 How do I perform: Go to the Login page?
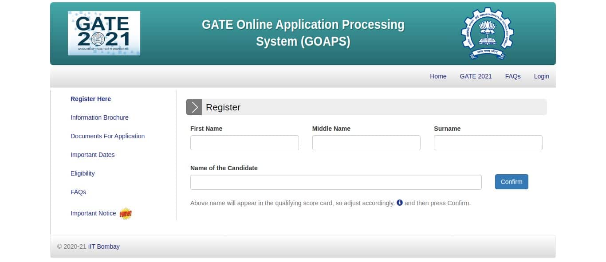tap(541, 76)
